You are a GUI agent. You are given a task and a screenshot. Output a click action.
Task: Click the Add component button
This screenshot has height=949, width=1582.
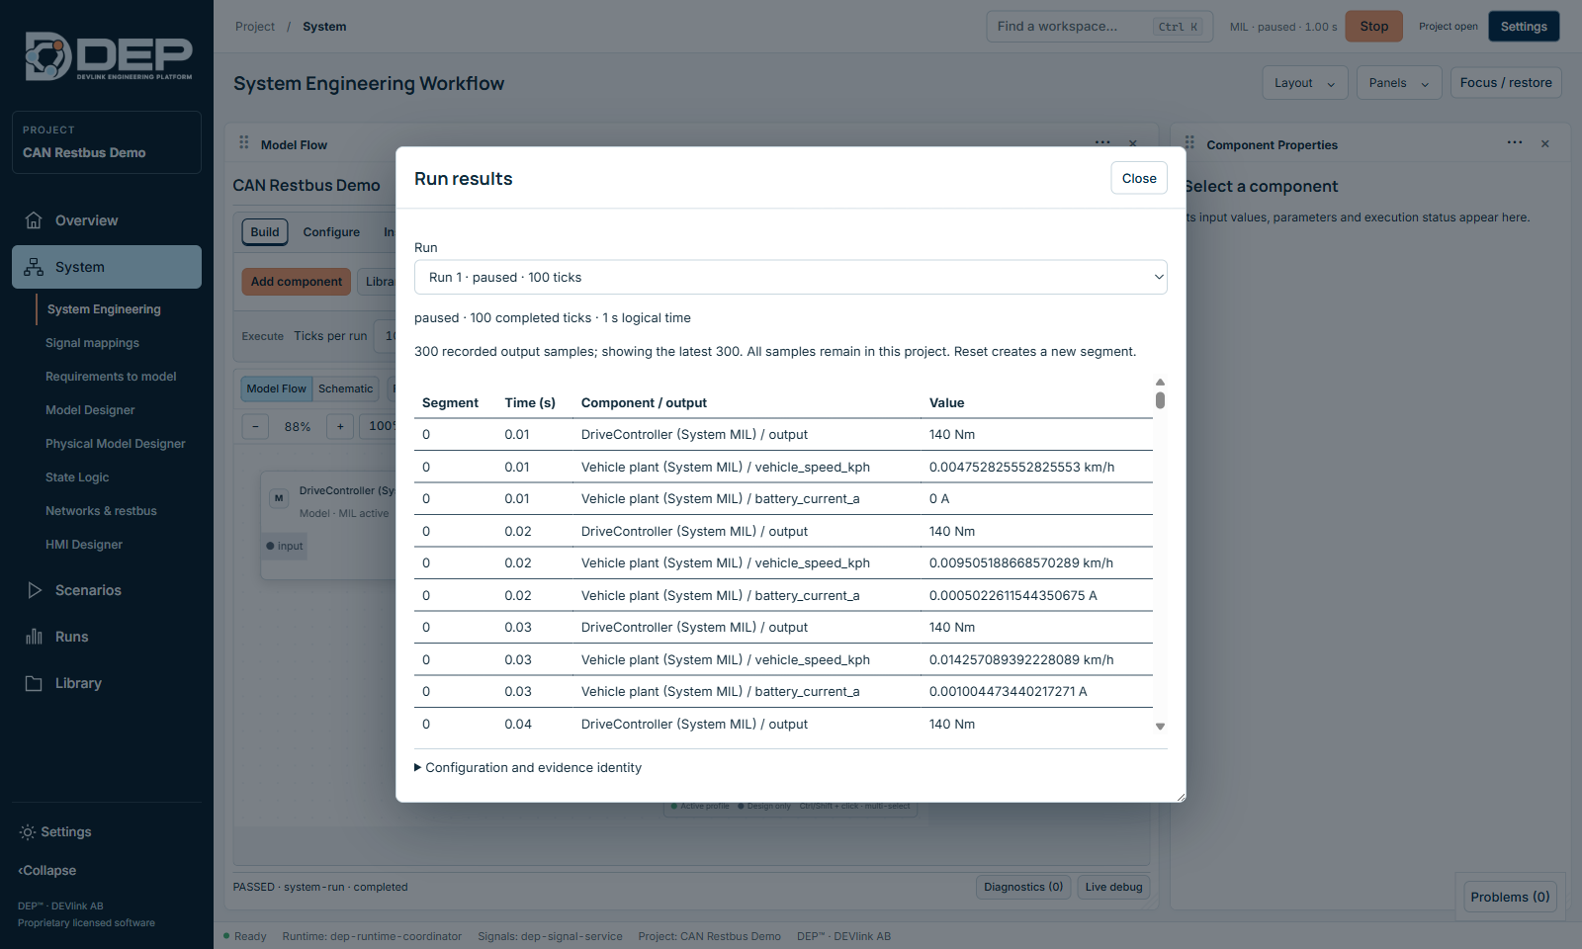pyautogui.click(x=296, y=282)
